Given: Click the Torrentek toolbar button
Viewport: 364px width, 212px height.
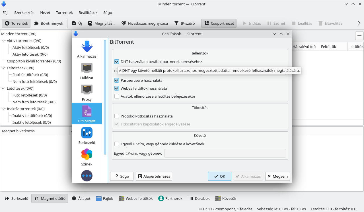Looking at the screenshot, I should click(16, 23).
